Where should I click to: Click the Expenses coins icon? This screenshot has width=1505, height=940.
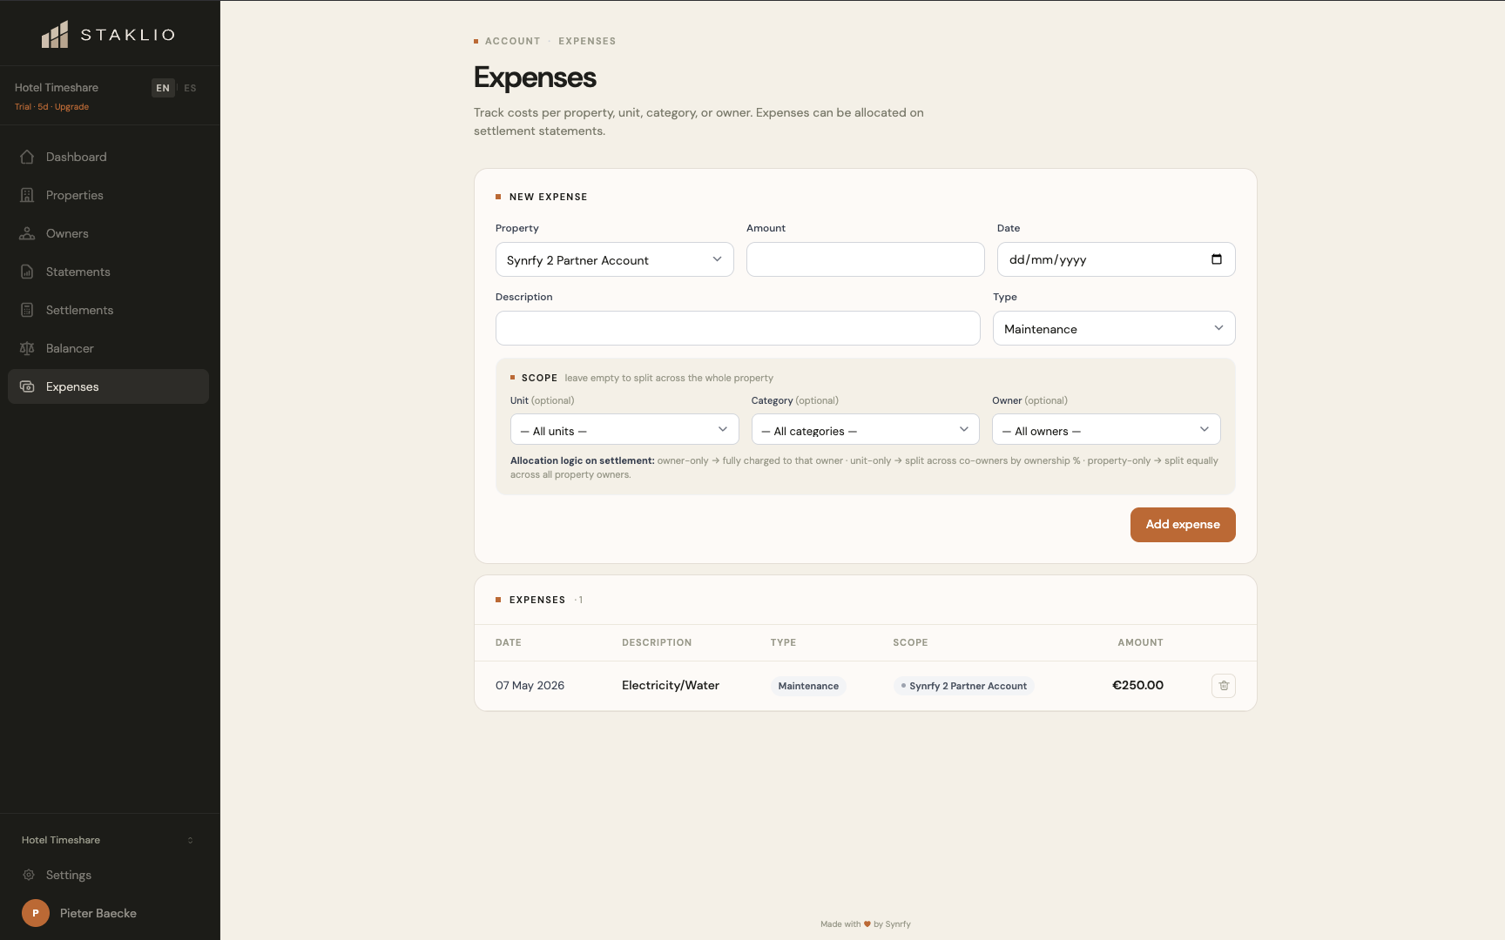[x=27, y=386]
